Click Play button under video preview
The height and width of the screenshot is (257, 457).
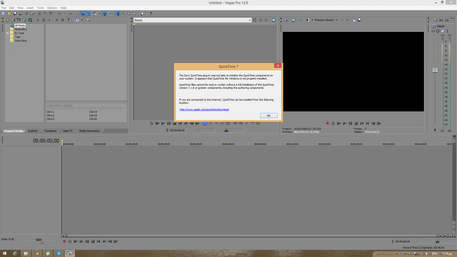click(345, 123)
